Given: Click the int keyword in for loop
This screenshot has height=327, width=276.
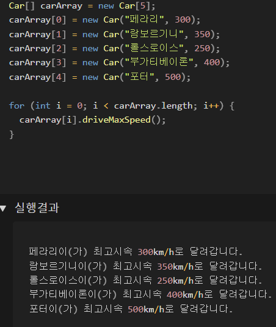Looking at the screenshot, I should tap(43, 106).
